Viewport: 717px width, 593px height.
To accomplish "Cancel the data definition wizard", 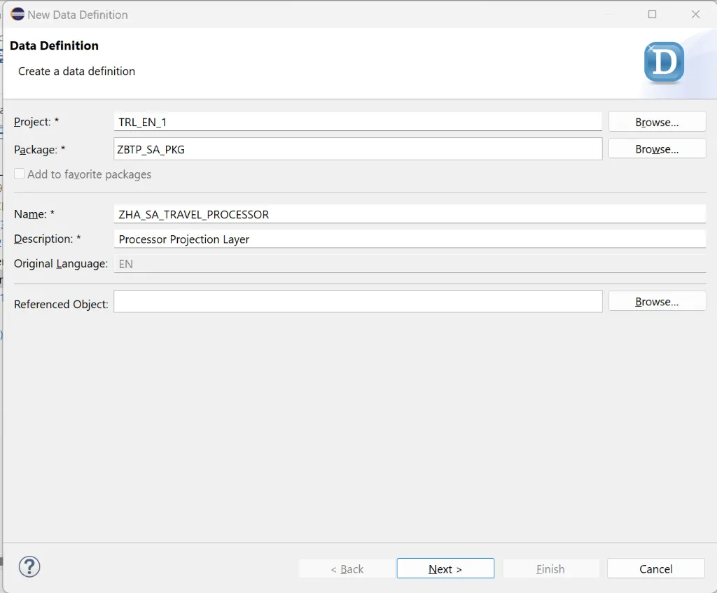I will click(x=655, y=568).
